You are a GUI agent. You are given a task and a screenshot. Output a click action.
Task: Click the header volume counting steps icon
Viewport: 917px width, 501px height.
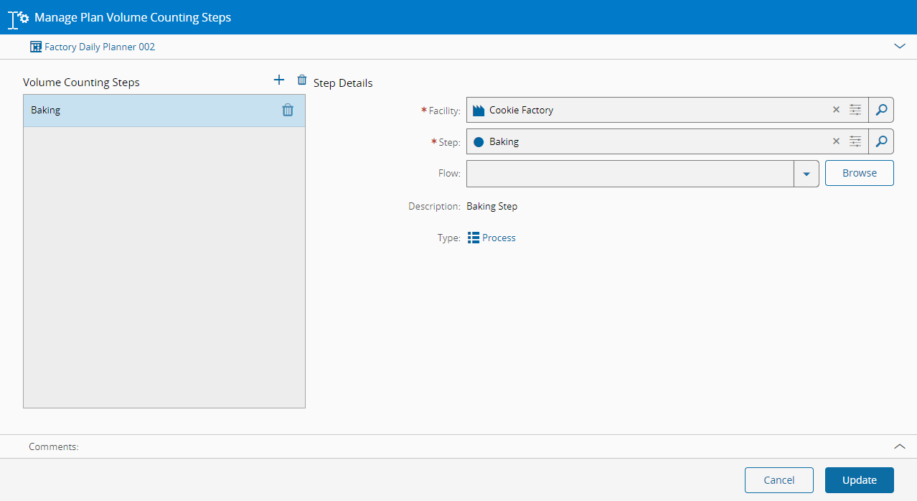[x=18, y=17]
